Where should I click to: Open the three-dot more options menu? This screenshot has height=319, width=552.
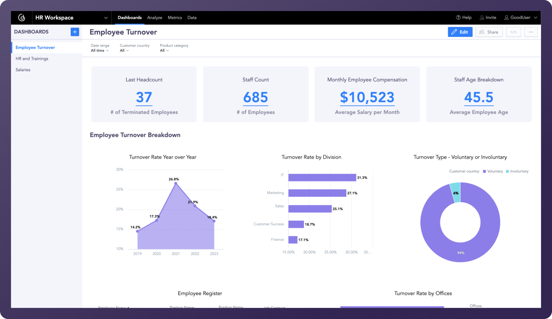531,32
